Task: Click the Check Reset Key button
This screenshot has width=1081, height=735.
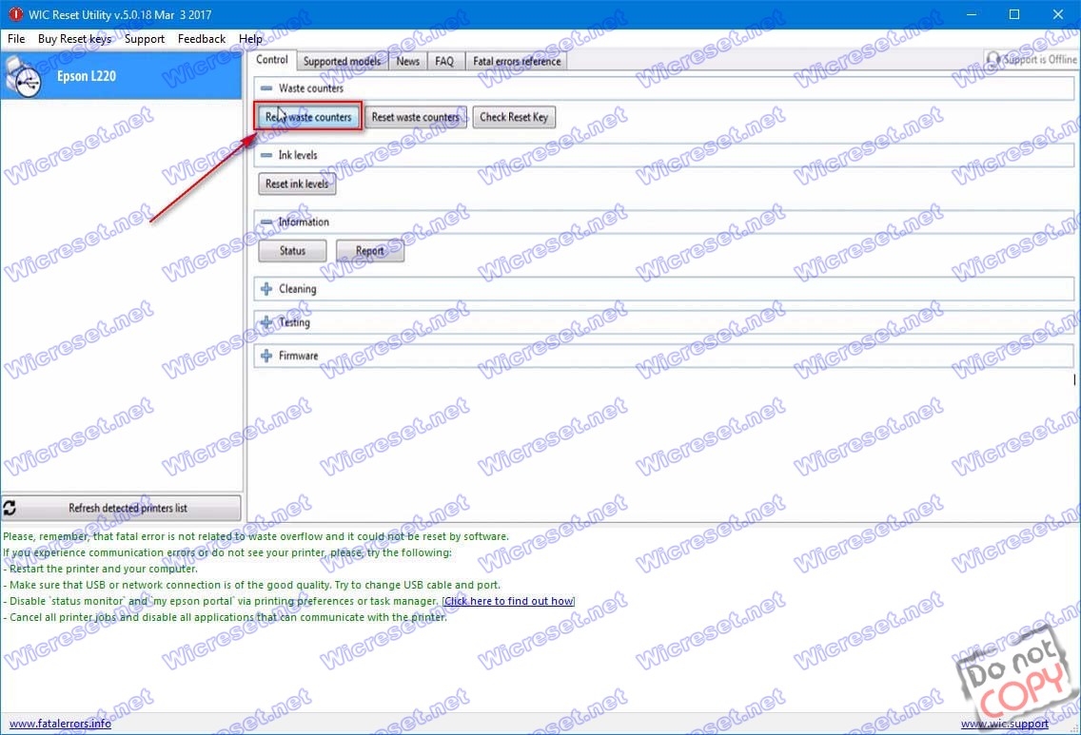Action: 514,117
